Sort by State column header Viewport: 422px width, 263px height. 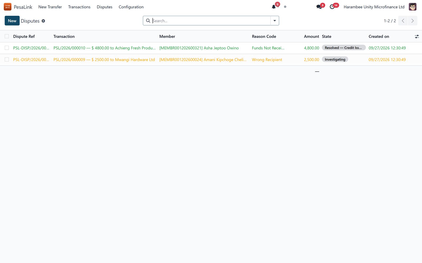coord(327,36)
